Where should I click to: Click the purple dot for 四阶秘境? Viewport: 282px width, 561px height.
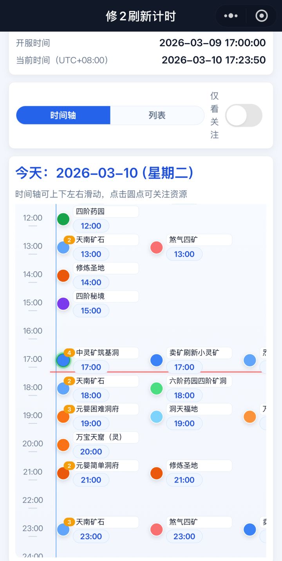tap(63, 304)
